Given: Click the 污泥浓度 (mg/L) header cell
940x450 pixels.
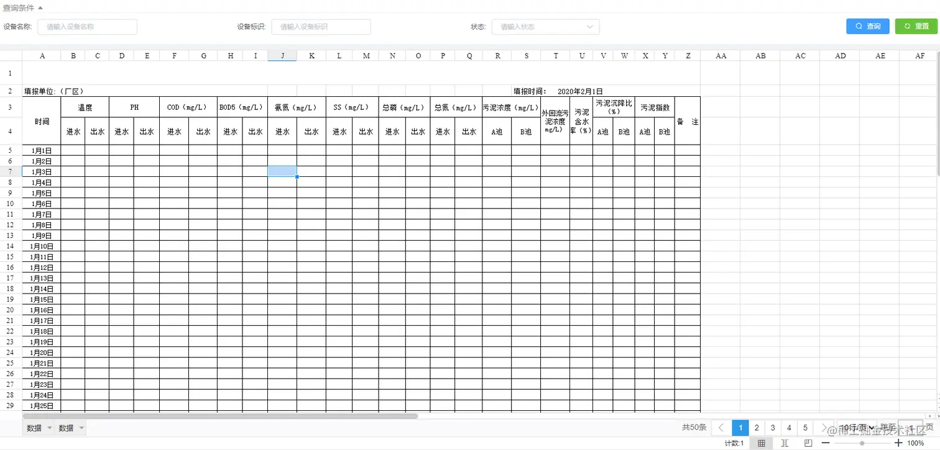Looking at the screenshot, I should 511,107.
